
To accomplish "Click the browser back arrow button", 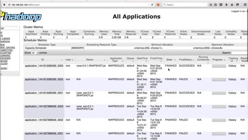I will coord(4,5).
